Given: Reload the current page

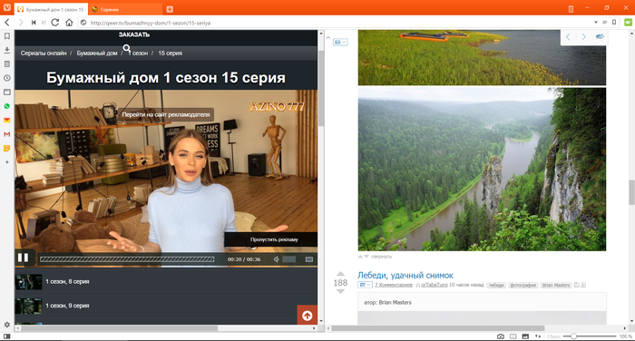Looking at the screenshot, I should click(x=55, y=23).
